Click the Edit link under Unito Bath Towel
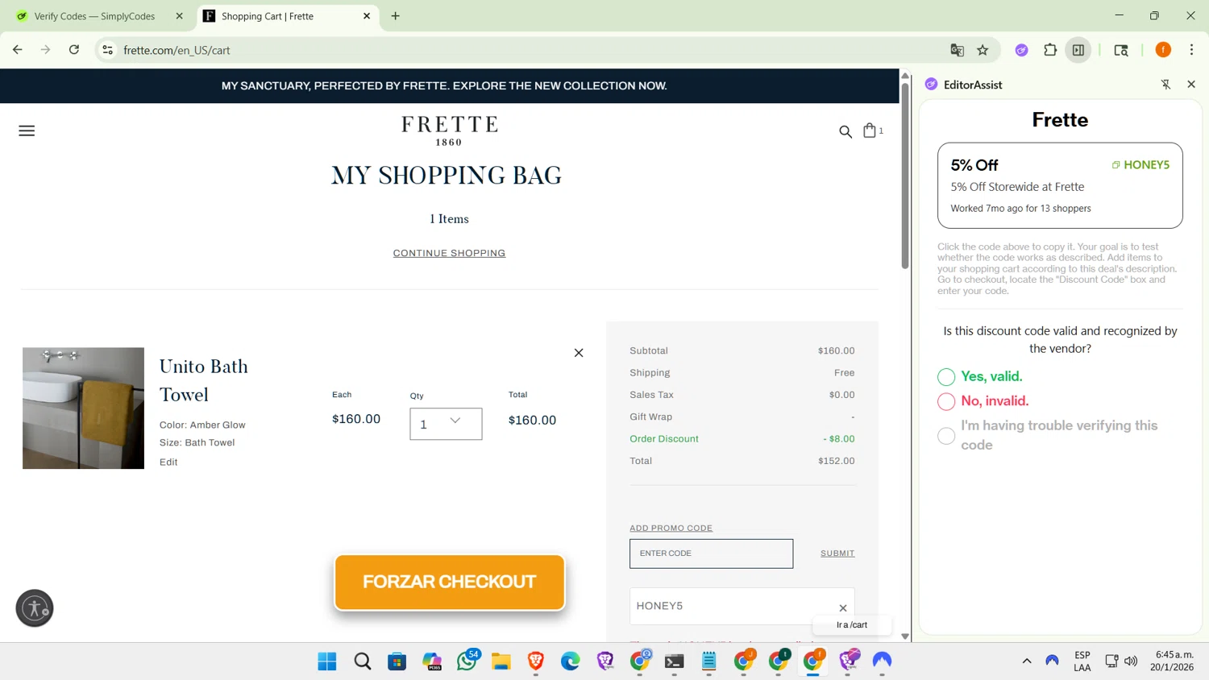1209x680 pixels. (x=168, y=462)
